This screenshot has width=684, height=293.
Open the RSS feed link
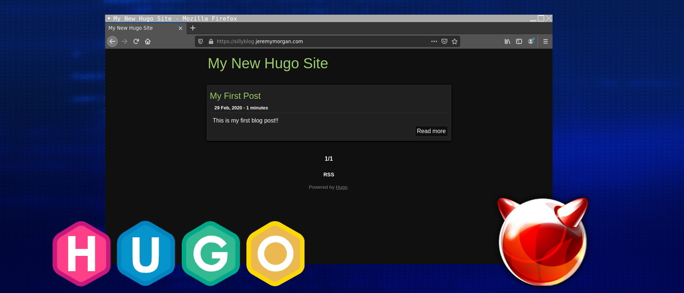pos(329,174)
